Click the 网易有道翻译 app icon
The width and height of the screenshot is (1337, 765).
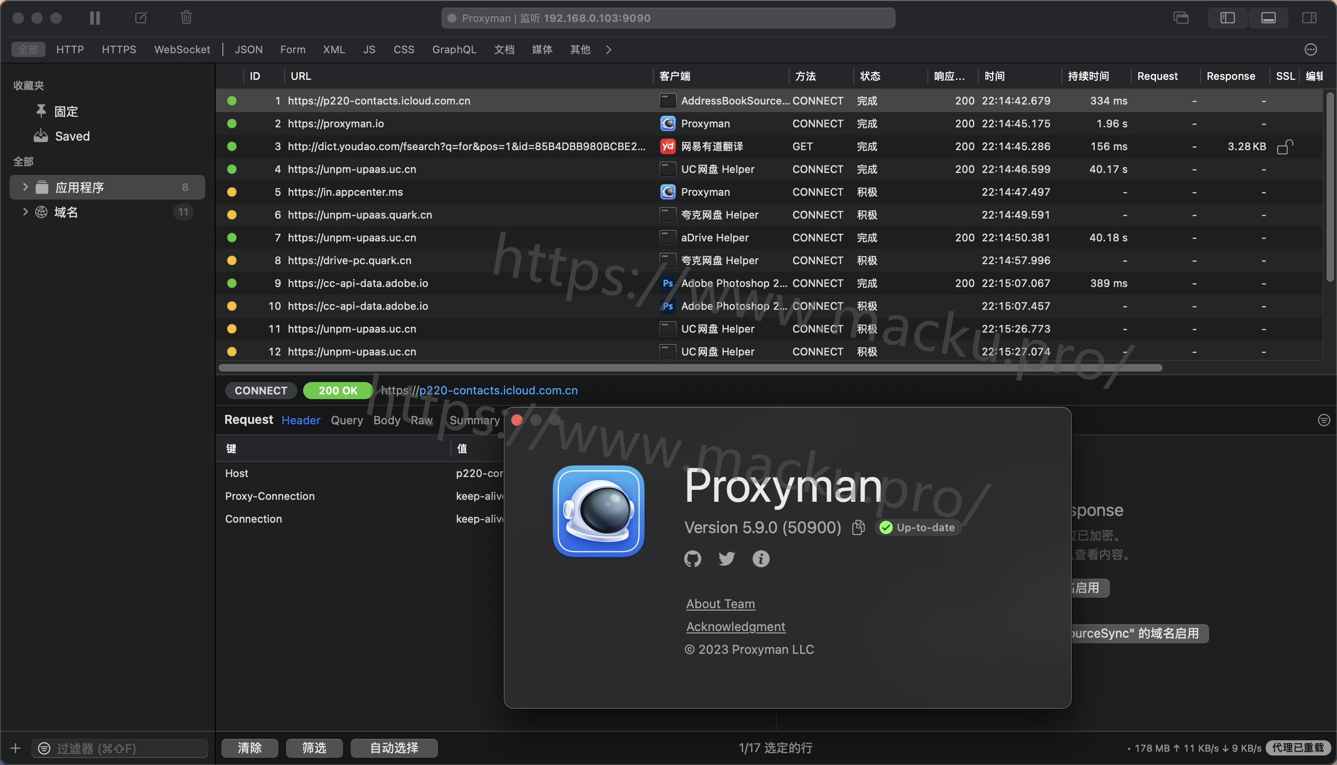(x=667, y=146)
